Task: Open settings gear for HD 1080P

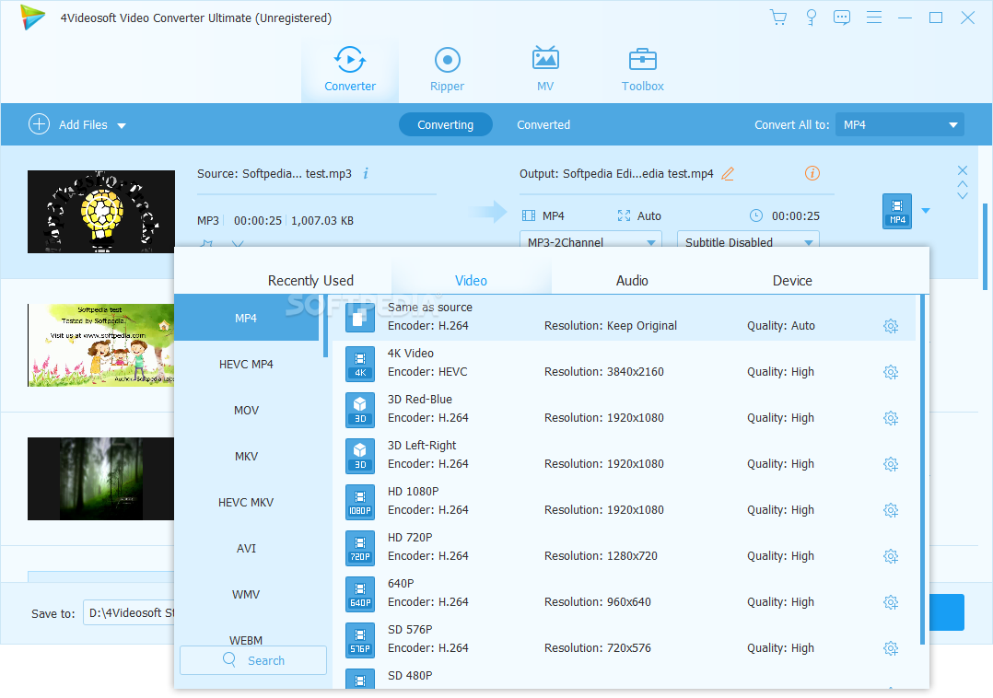Action: coord(891,510)
